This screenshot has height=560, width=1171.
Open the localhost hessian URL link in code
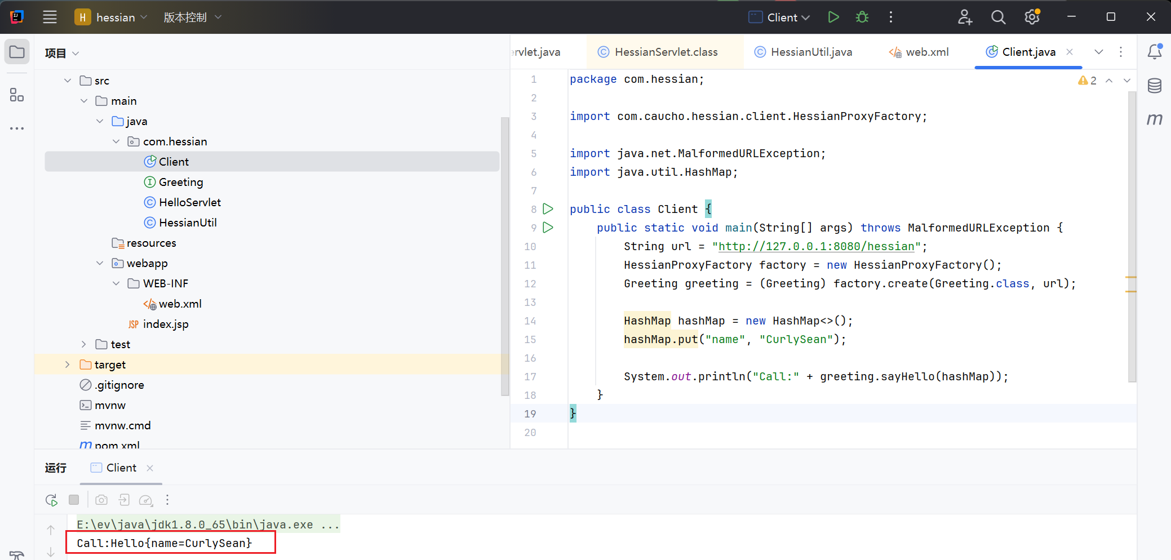coord(816,246)
